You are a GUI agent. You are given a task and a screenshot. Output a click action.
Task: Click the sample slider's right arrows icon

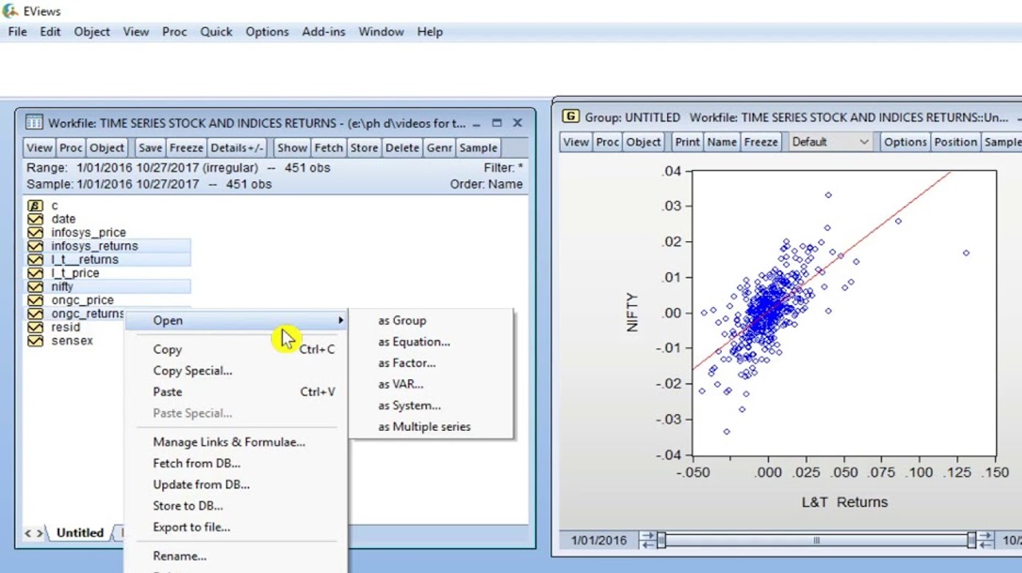pyautogui.click(x=985, y=540)
